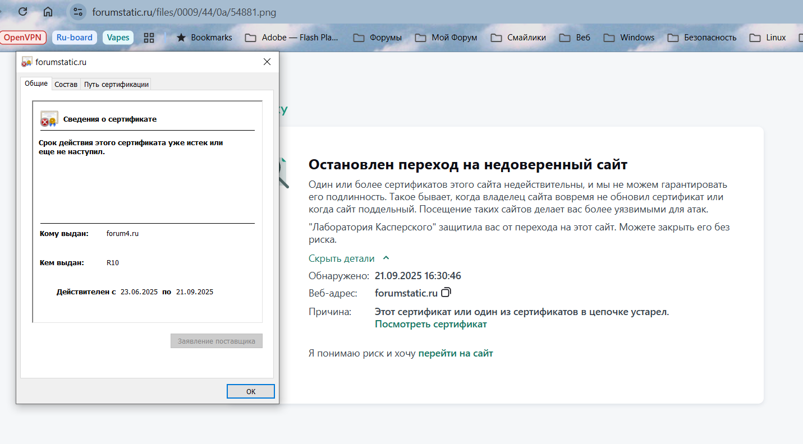The height and width of the screenshot is (444, 803).
Task: Open the Посмотреть сертификат link
Action: coord(430,323)
